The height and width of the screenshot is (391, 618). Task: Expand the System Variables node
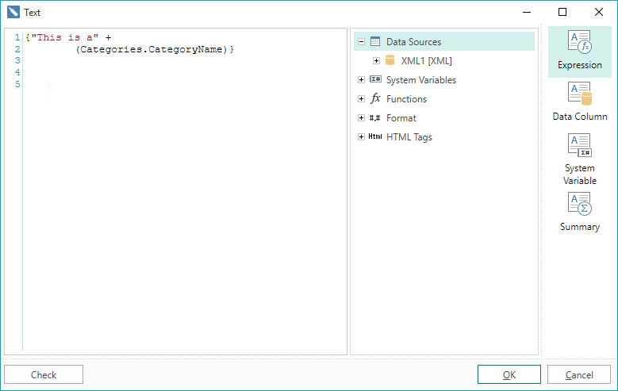(362, 80)
